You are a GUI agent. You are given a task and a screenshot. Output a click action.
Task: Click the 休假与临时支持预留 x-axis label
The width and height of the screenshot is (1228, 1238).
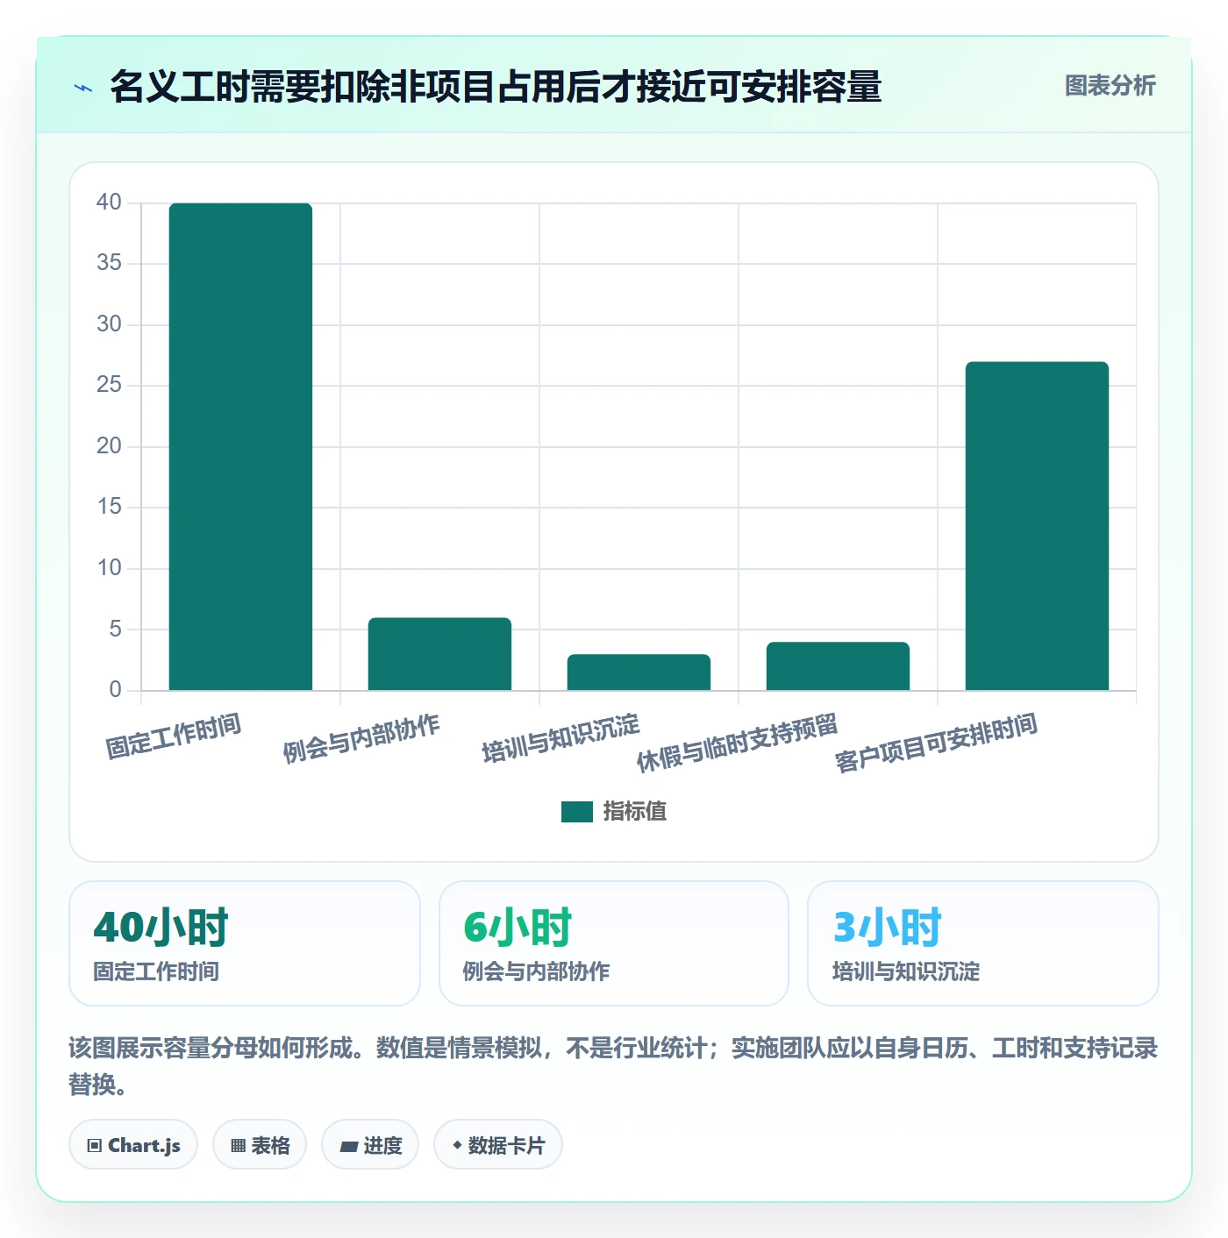click(738, 743)
